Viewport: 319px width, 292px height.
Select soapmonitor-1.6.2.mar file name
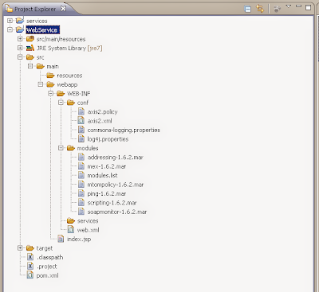tap(117, 212)
